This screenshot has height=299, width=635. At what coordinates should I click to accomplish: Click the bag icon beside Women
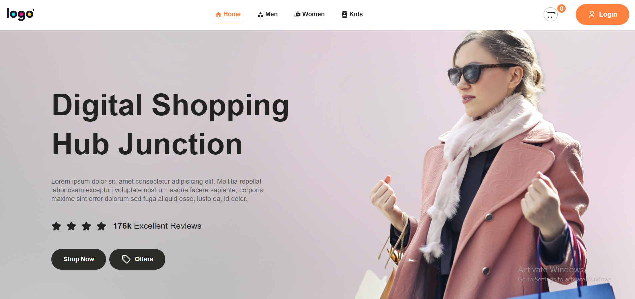tap(297, 15)
